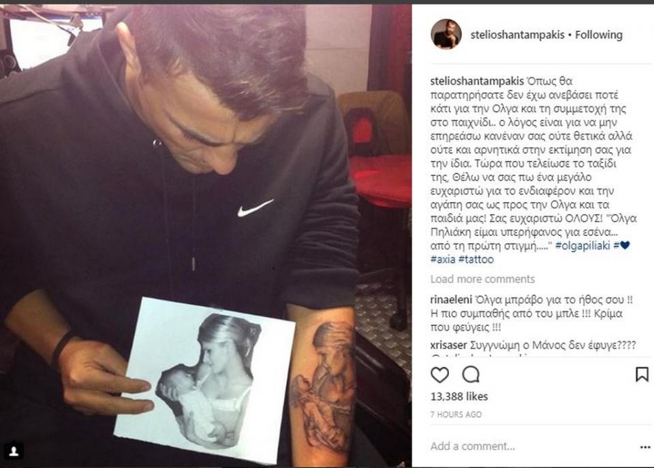Visit commenter xrisaser's profile

(x=449, y=345)
